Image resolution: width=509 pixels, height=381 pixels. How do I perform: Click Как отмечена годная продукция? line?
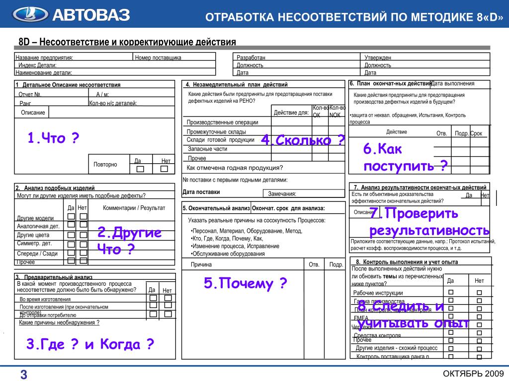(x=235, y=168)
